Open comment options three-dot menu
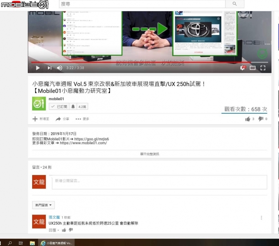279x246 pixels. point(261,218)
